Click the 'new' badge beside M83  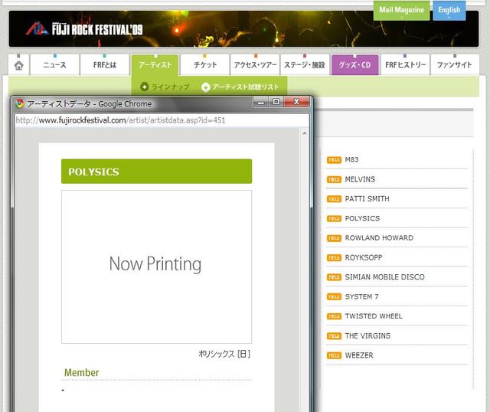click(x=334, y=160)
